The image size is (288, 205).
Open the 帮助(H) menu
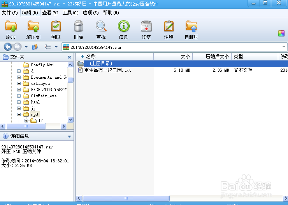point(111,13)
